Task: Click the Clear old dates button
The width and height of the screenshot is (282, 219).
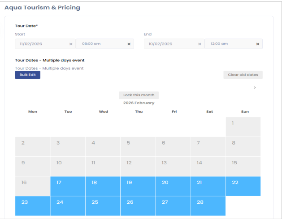Action: click(243, 75)
